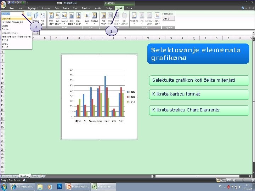Open Data Table options
Screen dimensions: 255x191
(78, 18)
